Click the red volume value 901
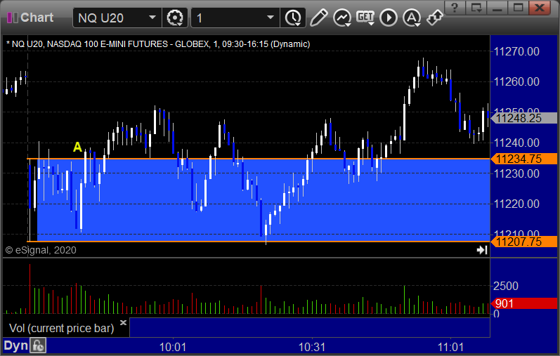The width and height of the screenshot is (560, 356). point(523,303)
